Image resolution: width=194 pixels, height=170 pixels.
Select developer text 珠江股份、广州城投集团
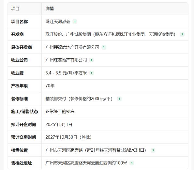[x=68, y=34]
